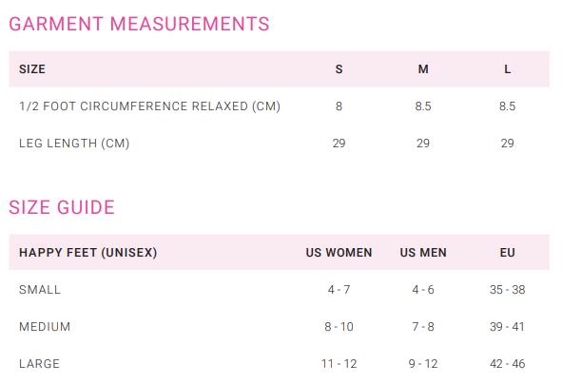This screenshot has height=384, width=582.
Task: Click the LARGE row label
Action: click(x=39, y=364)
